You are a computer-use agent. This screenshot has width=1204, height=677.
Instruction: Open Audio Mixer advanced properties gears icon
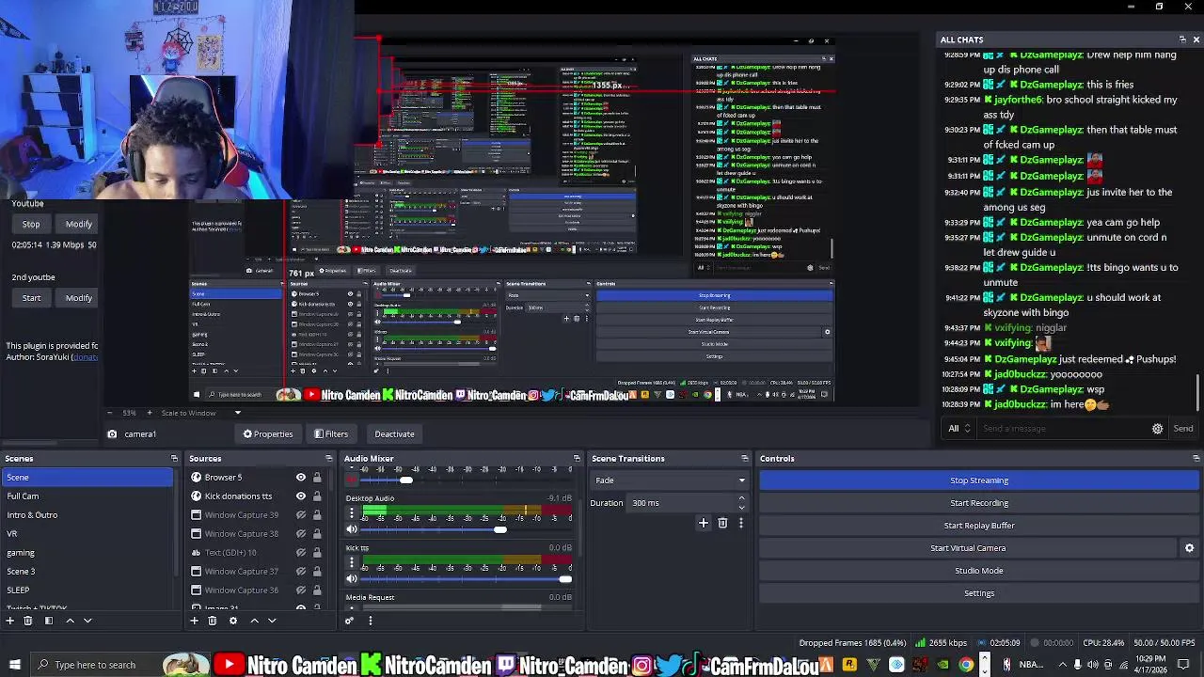coord(349,621)
